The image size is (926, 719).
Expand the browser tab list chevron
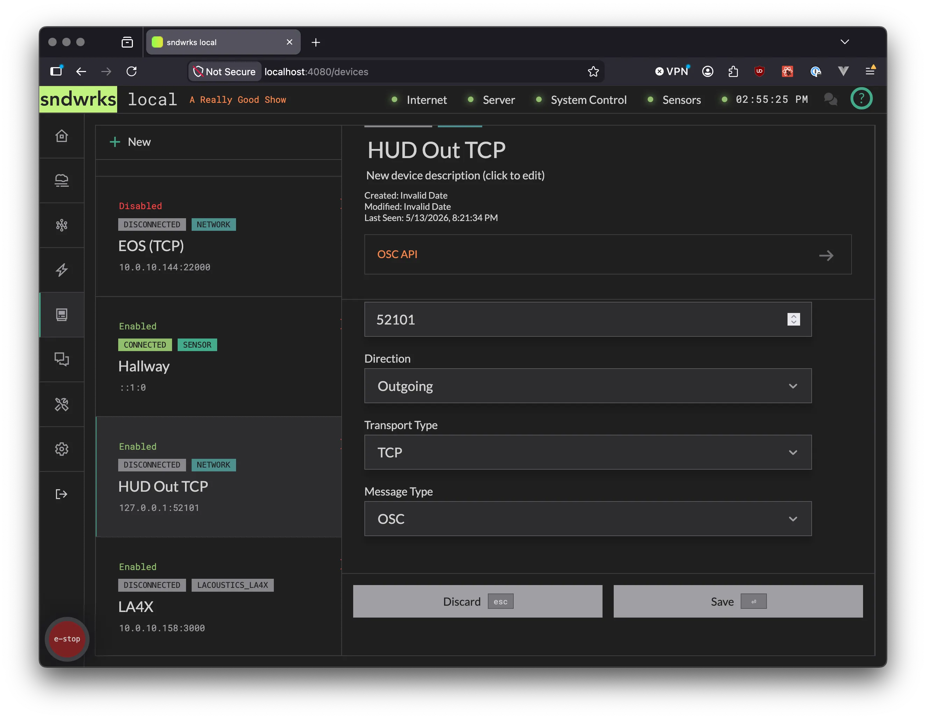pos(845,42)
